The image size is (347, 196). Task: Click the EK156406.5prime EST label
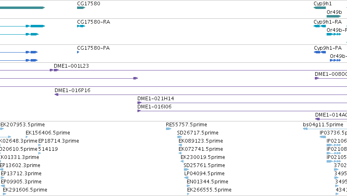pos(48,133)
